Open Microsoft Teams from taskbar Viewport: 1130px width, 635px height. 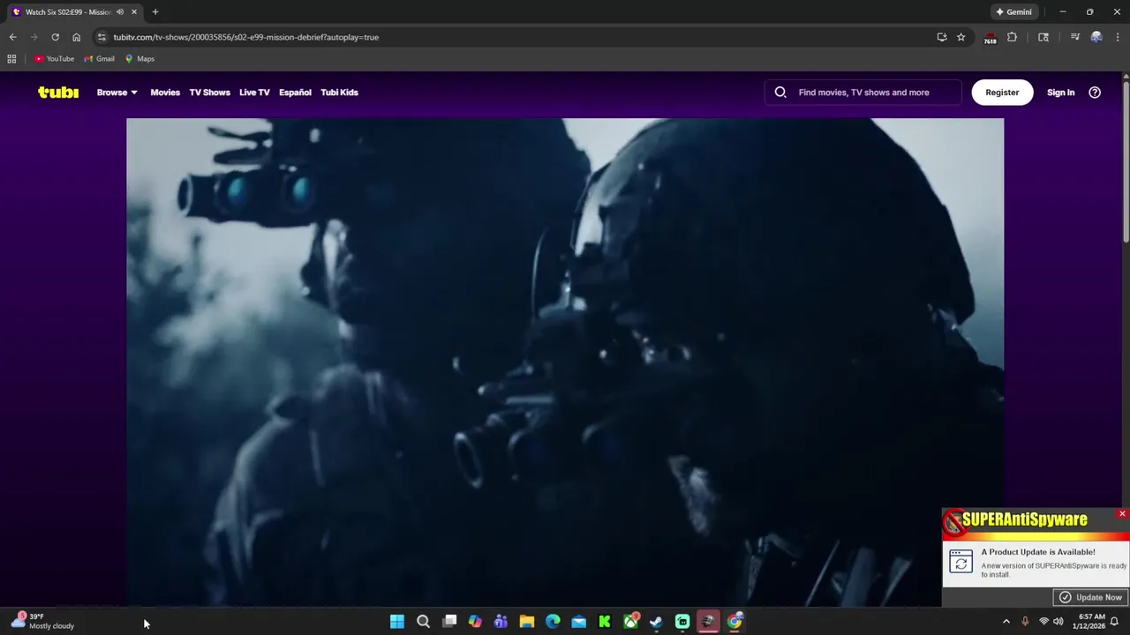coord(501,622)
